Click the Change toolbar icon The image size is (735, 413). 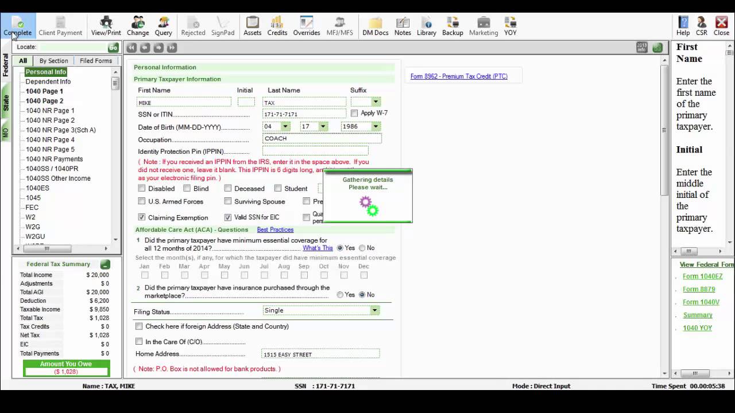[x=138, y=26]
